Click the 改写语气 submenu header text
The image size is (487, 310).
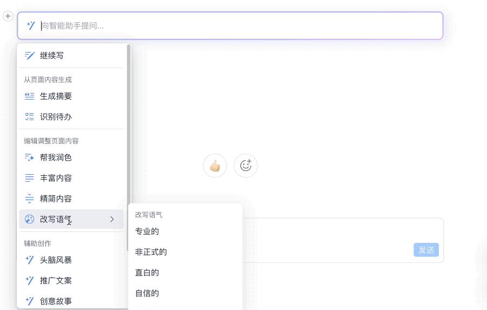[x=148, y=215]
